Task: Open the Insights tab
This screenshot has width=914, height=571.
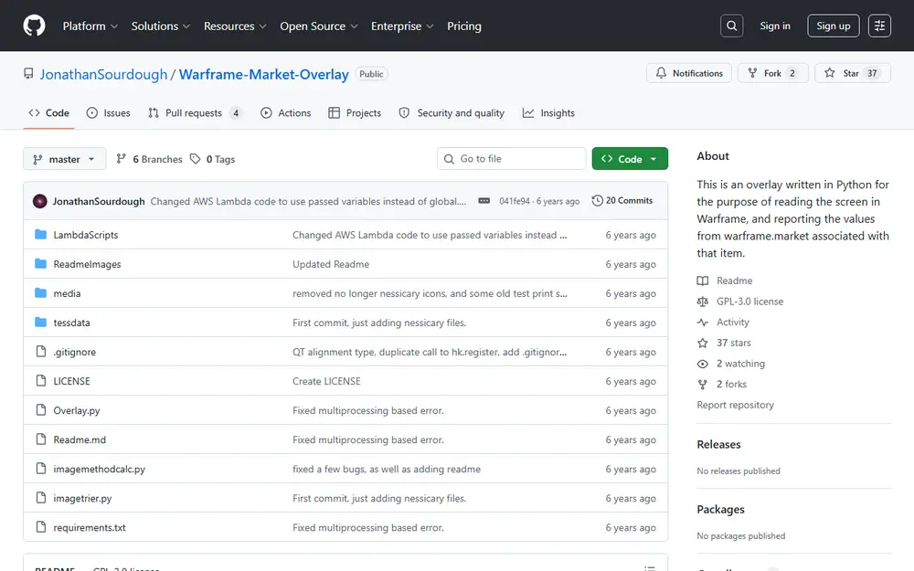Action: [548, 113]
